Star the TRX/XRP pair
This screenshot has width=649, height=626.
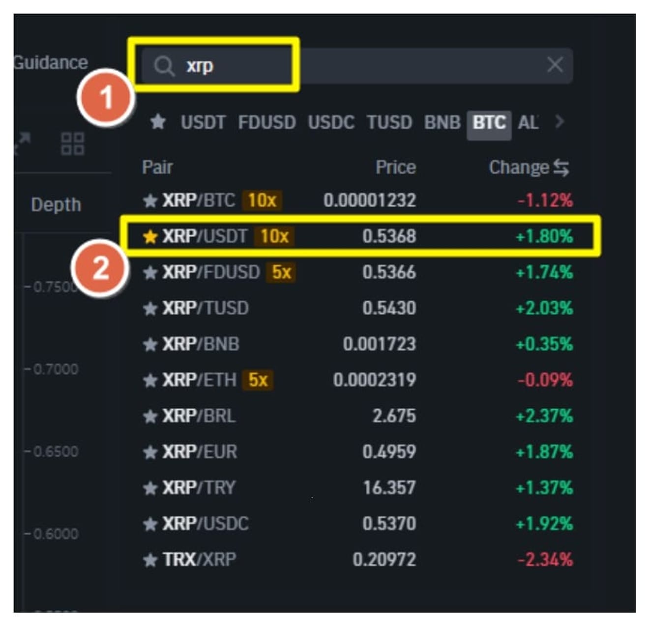click(x=150, y=560)
